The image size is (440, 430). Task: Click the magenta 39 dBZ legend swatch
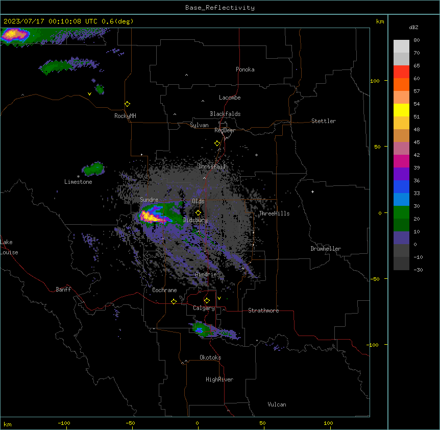click(401, 161)
